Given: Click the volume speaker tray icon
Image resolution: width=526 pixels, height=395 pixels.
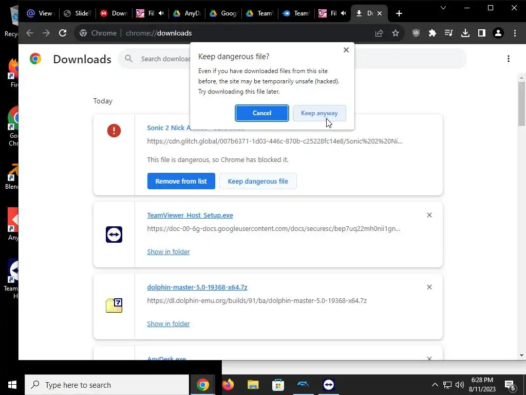Looking at the screenshot, I should (460, 385).
